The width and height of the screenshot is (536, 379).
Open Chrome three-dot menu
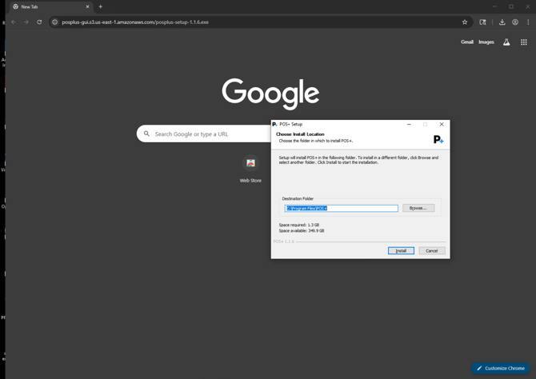[528, 22]
